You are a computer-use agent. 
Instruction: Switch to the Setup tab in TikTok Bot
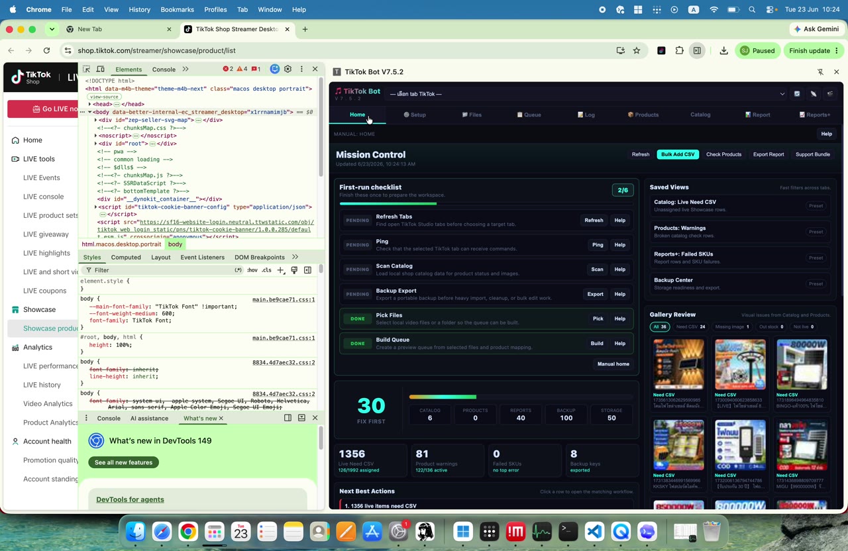pyautogui.click(x=415, y=115)
